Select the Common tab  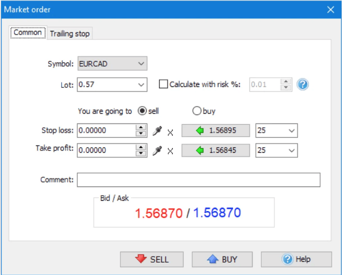pos(28,32)
